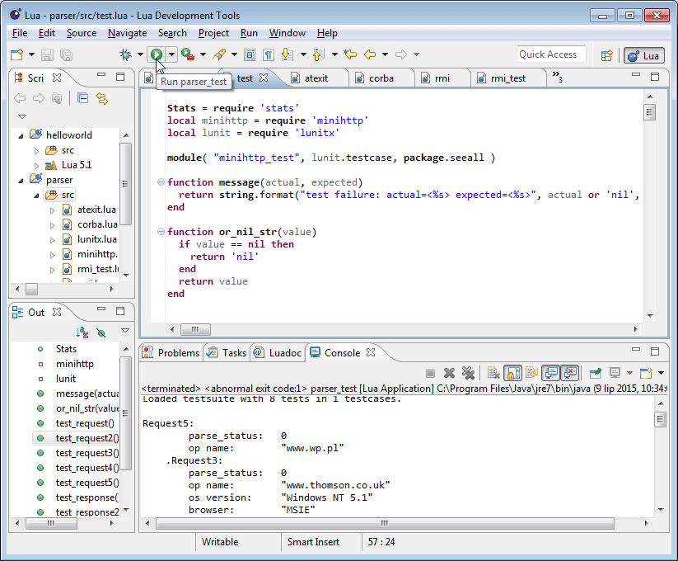Click the Open Task toolbar icon
This screenshot has height=561, width=678.
(219, 54)
